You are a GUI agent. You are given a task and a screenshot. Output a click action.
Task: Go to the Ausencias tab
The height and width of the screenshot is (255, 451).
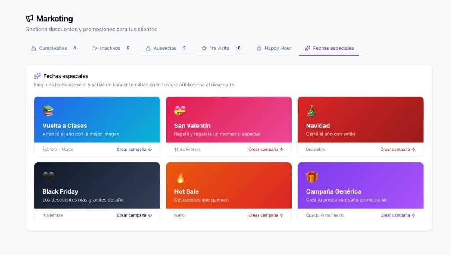(x=166, y=48)
